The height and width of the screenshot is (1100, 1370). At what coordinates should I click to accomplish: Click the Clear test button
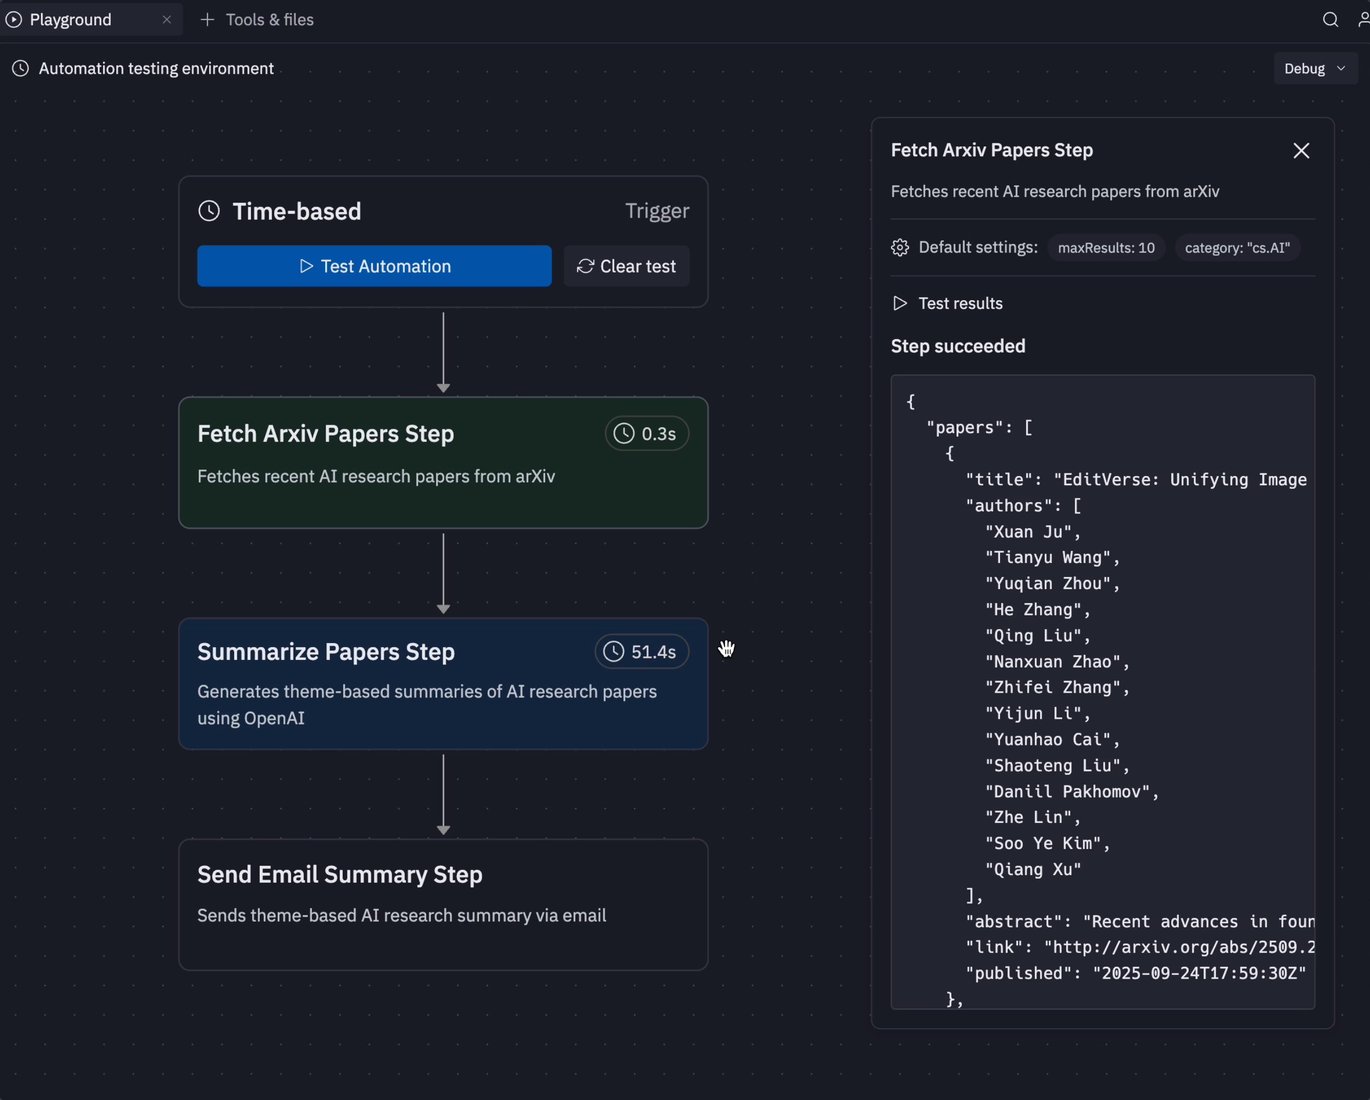tap(626, 266)
